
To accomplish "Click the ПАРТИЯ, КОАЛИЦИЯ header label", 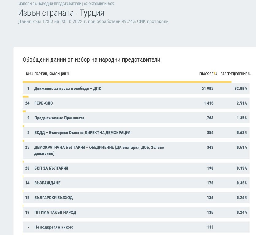I will click(x=50, y=74).
